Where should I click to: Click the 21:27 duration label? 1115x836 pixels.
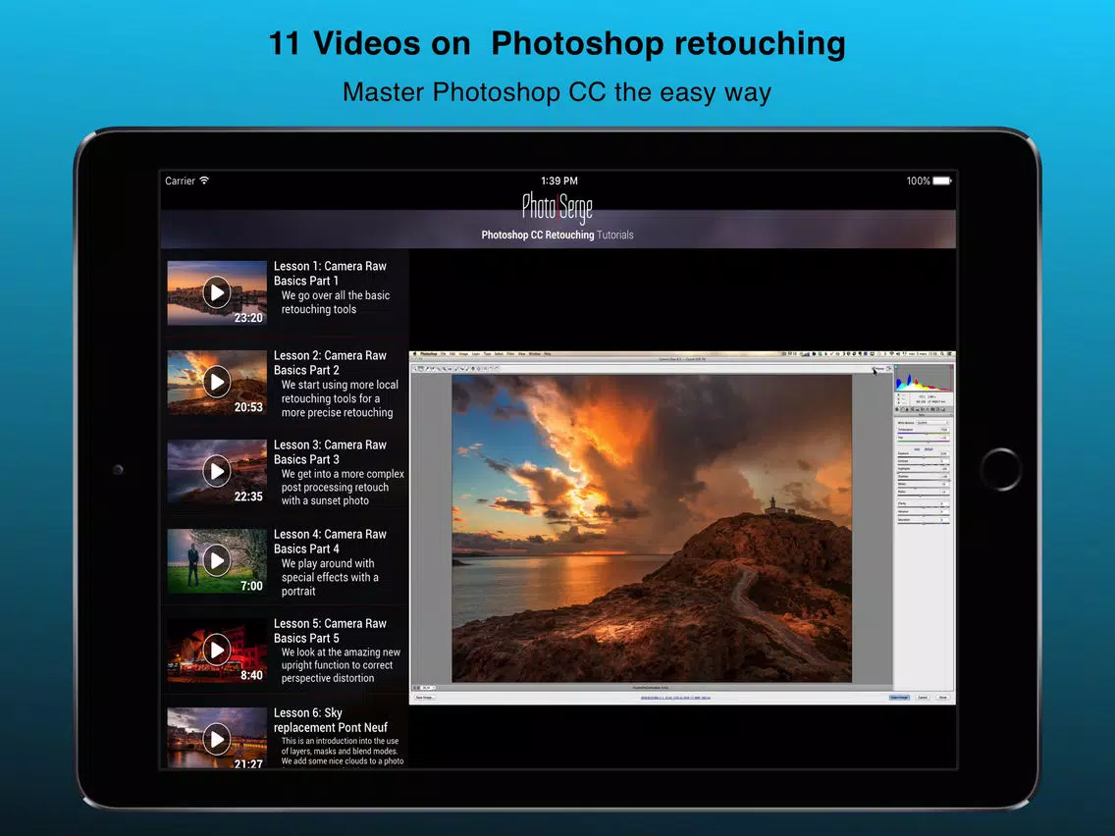tap(248, 763)
